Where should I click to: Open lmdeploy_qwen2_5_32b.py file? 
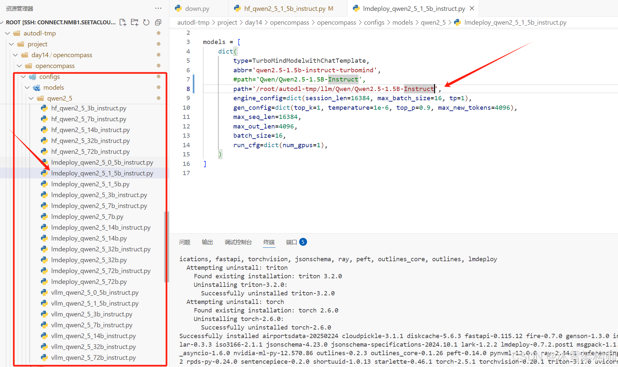click(89, 260)
